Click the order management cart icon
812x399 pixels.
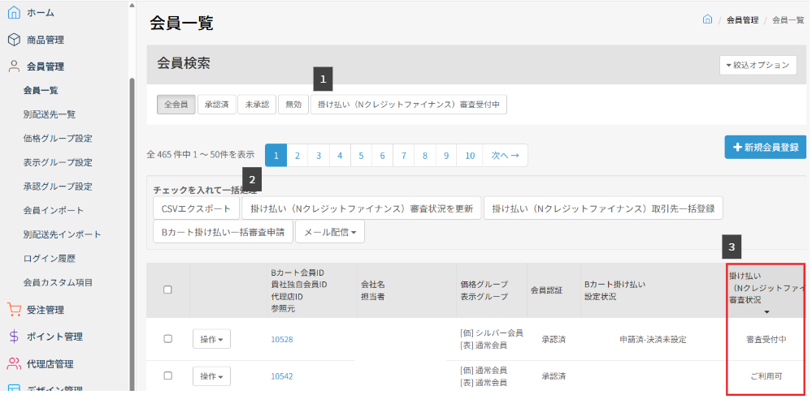point(14,310)
